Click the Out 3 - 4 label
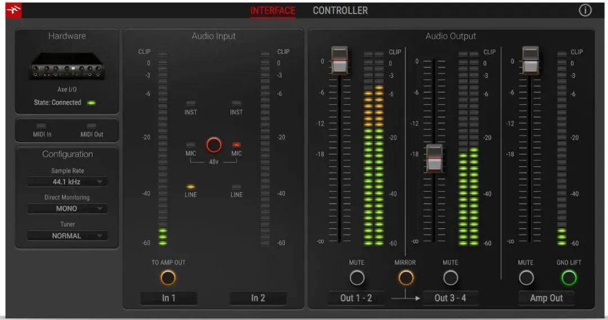This screenshot has width=608, height=320. point(450,298)
